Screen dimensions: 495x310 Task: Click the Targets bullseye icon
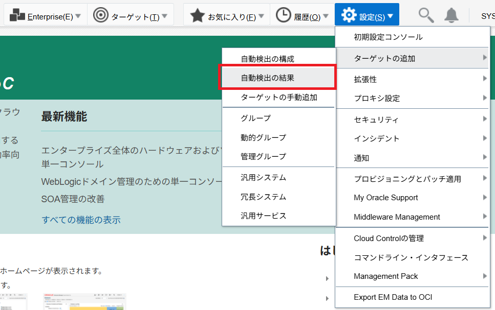pyautogui.click(x=101, y=16)
